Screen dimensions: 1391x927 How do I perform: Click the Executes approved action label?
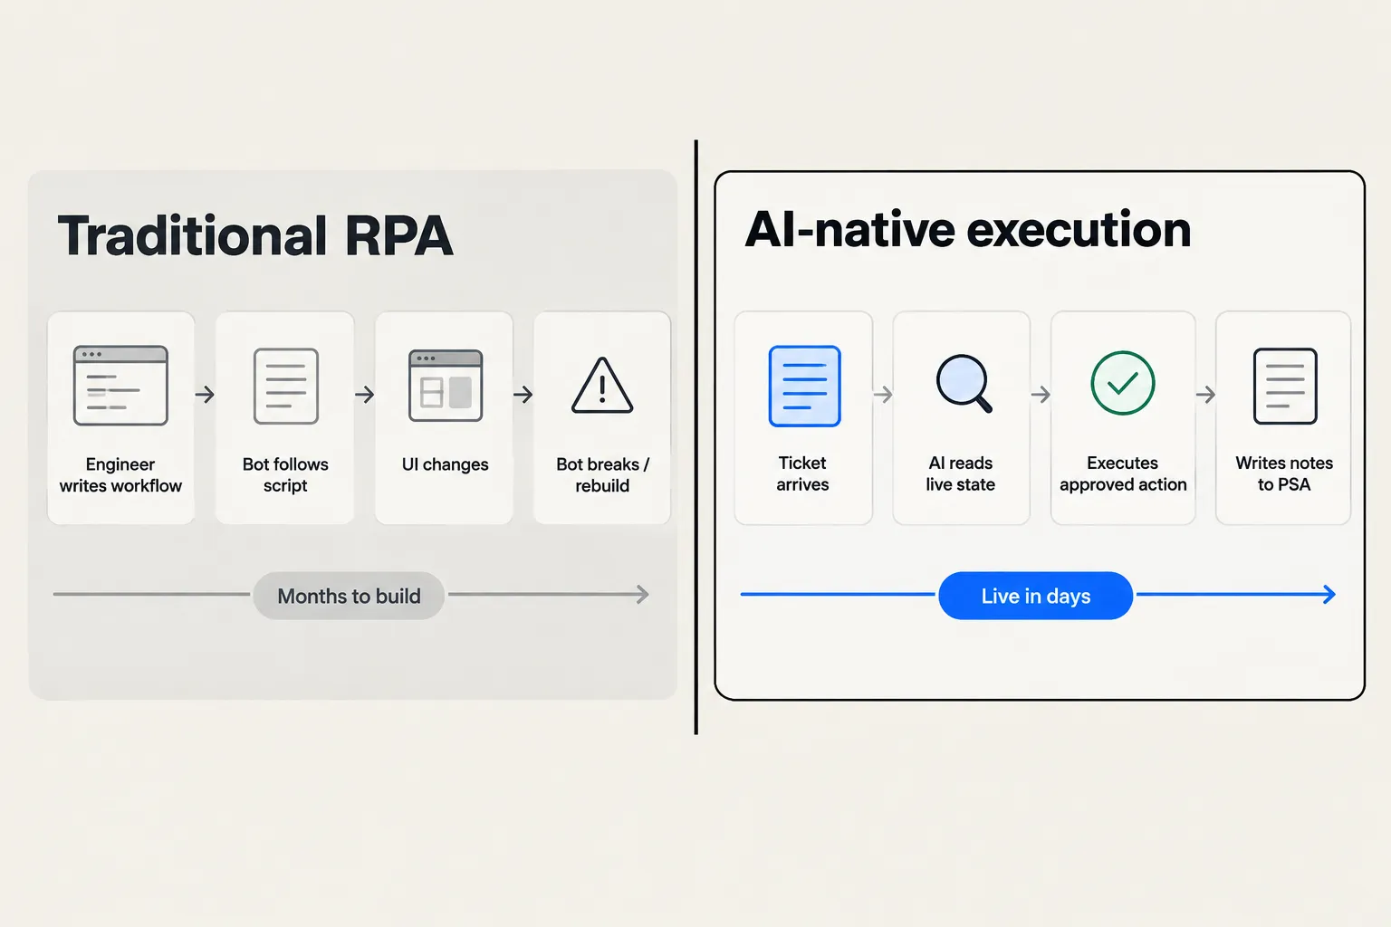1123,473
